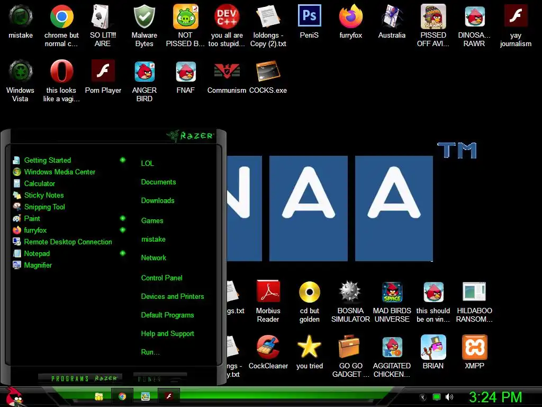
Task: Open Devices and Printers
Action: click(x=172, y=297)
